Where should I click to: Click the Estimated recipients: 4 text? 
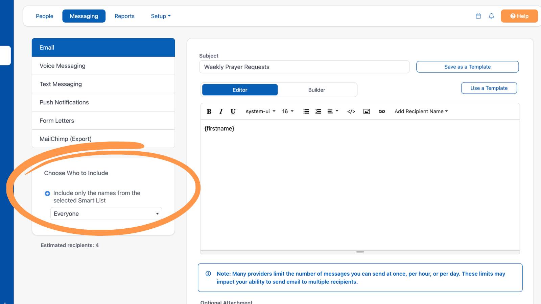point(70,245)
